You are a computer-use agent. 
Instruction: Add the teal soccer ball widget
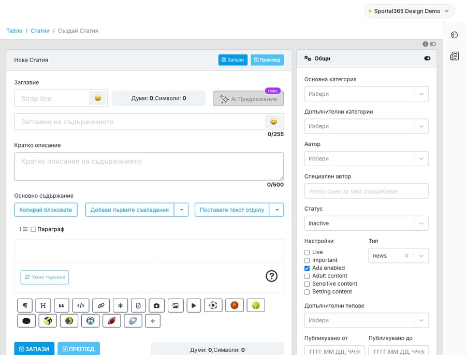(90, 321)
